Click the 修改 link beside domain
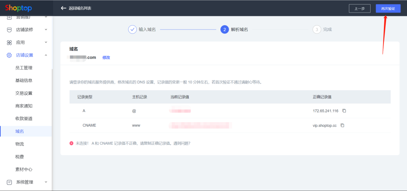407x191 pixels. (x=106, y=58)
